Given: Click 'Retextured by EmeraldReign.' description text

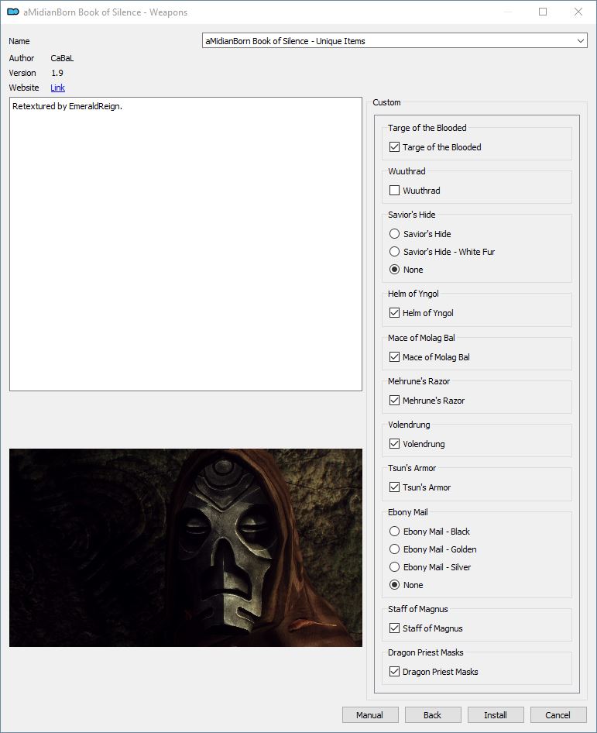Looking at the screenshot, I should 67,106.
